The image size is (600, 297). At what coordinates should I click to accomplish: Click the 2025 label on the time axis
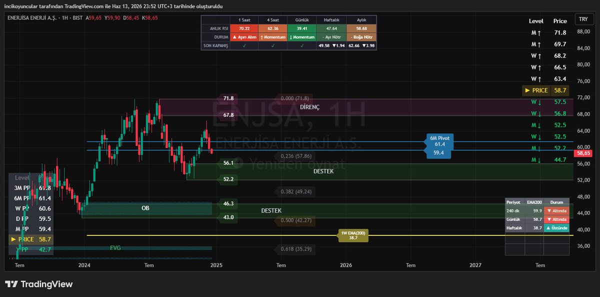click(x=216, y=265)
